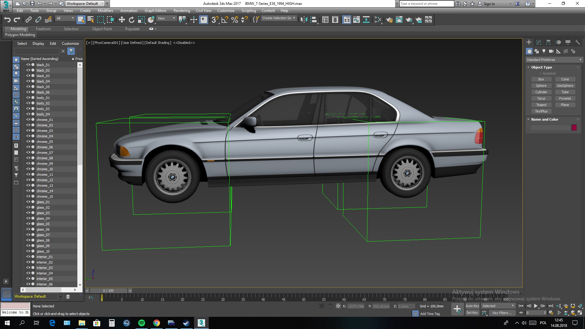
Task: Switch to the Modify command panel
Action: click(539, 42)
